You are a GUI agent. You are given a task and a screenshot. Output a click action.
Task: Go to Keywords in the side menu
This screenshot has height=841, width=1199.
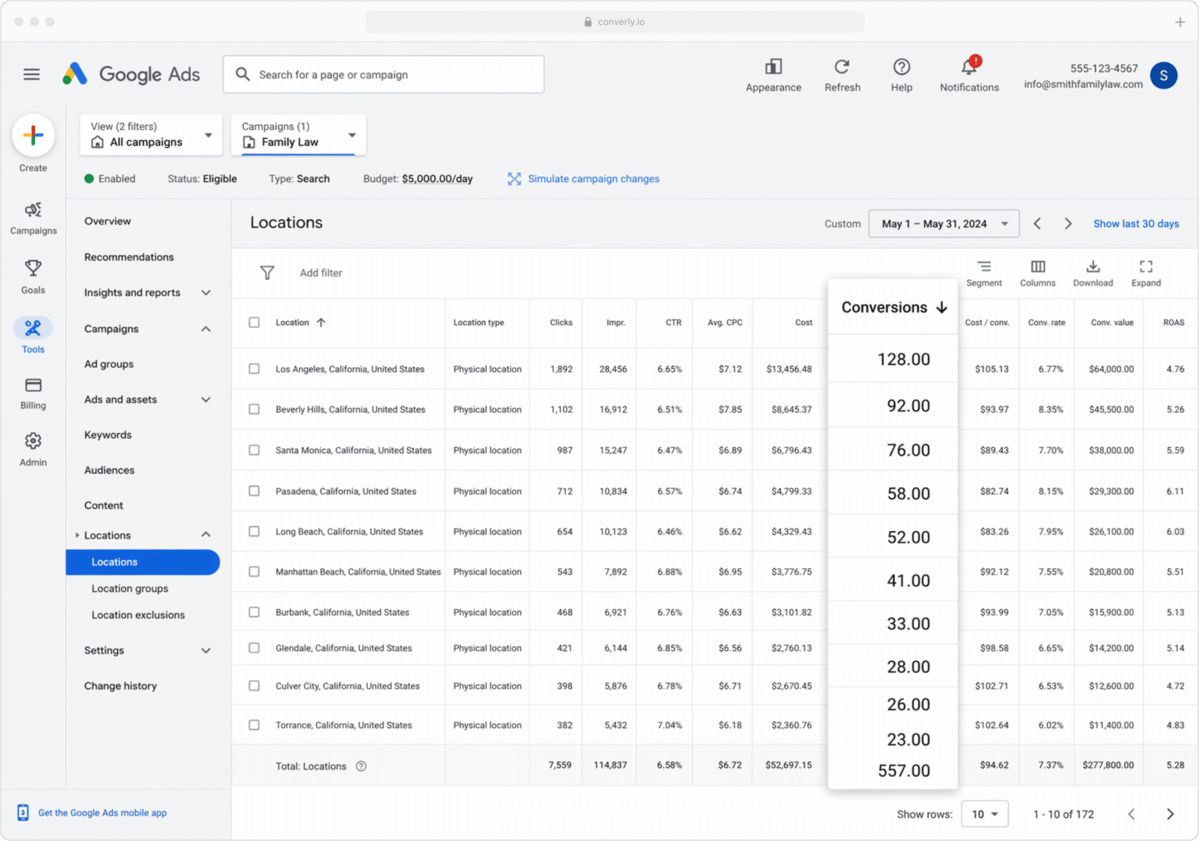click(108, 435)
